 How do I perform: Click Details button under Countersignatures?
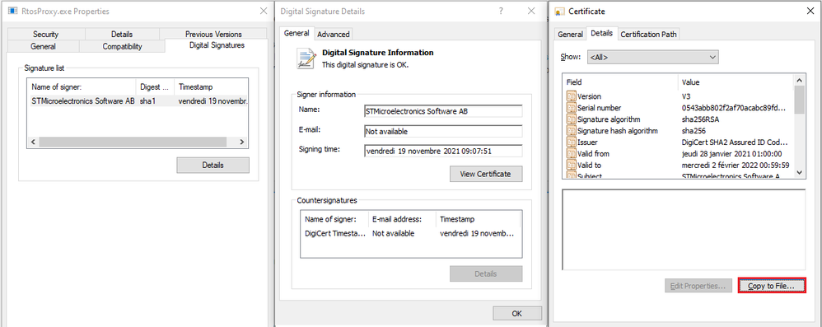(x=485, y=273)
